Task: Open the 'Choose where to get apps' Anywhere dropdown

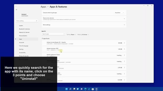Action: pyautogui.click(x=119, y=13)
